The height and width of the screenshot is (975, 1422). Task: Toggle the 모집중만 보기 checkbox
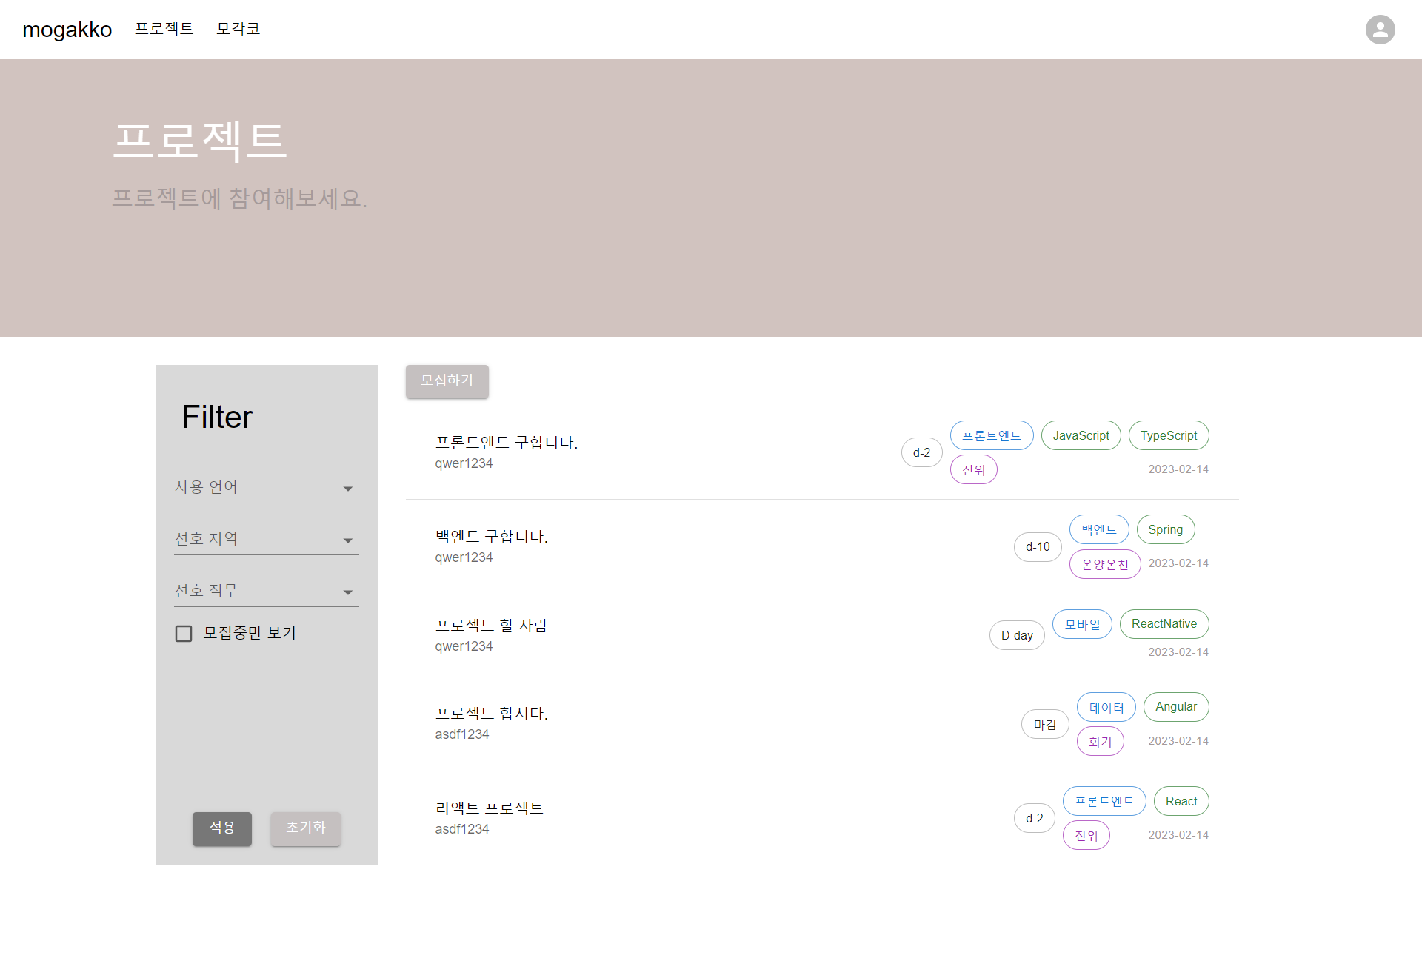point(184,634)
